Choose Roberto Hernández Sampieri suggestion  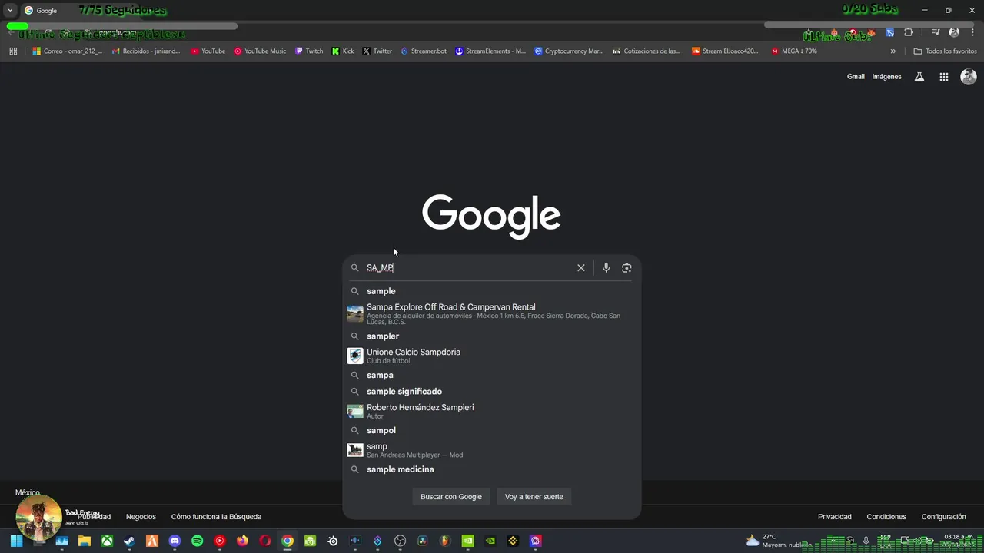[491, 411]
